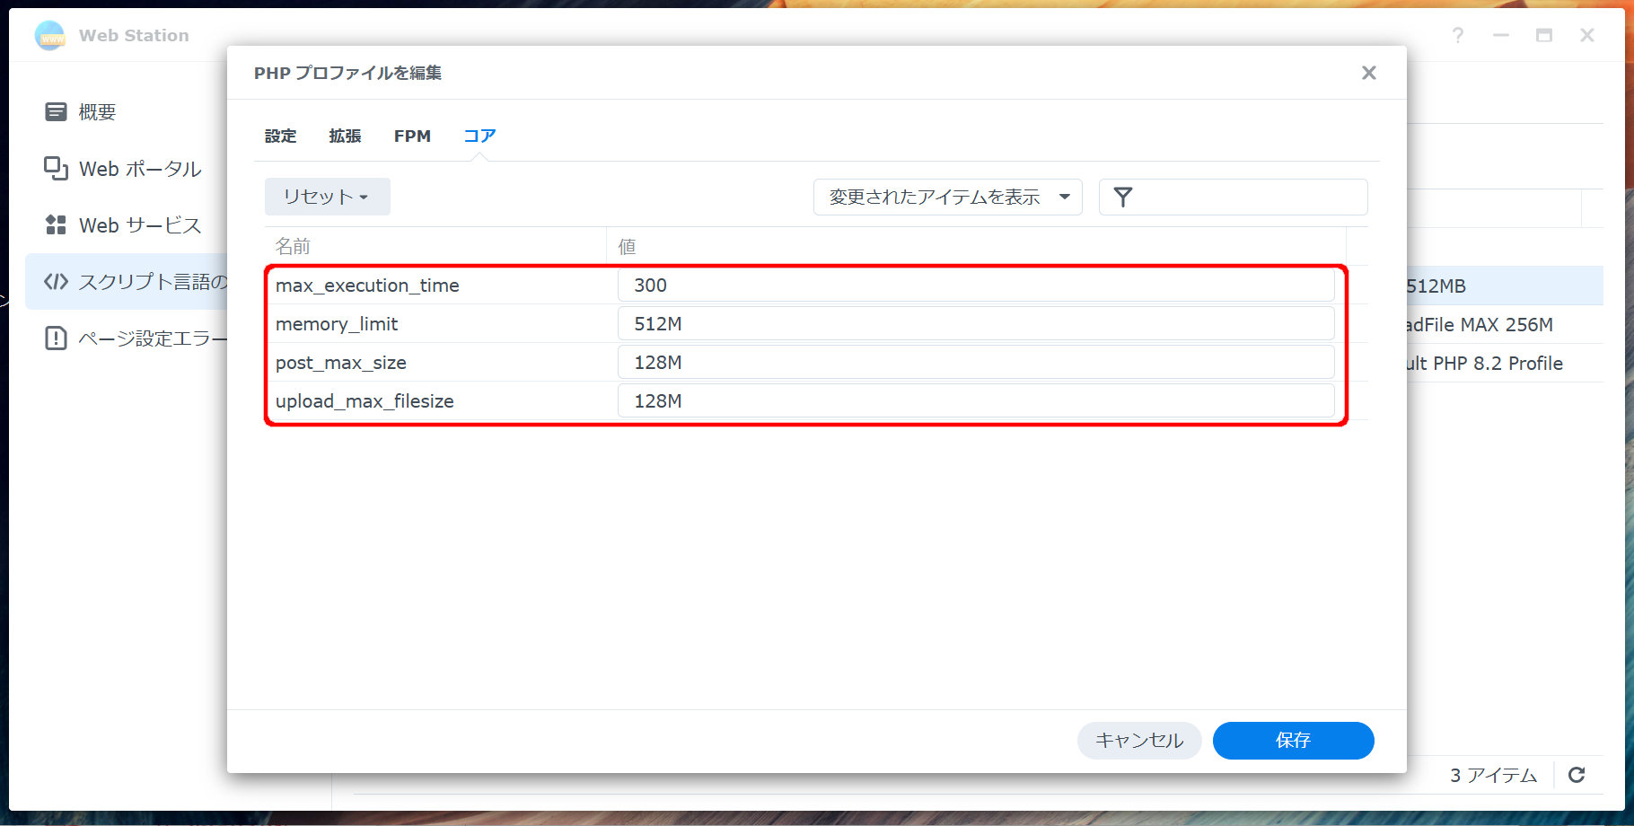Select the Web ポータル sidebar icon

pos(56,169)
